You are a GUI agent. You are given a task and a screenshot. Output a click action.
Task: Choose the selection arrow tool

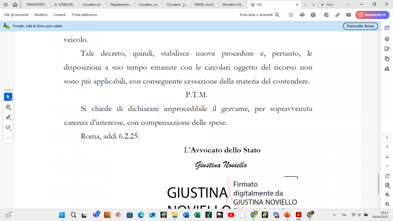pos(8,97)
